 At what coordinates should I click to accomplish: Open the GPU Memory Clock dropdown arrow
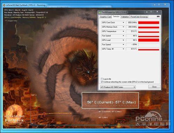[123, 27]
